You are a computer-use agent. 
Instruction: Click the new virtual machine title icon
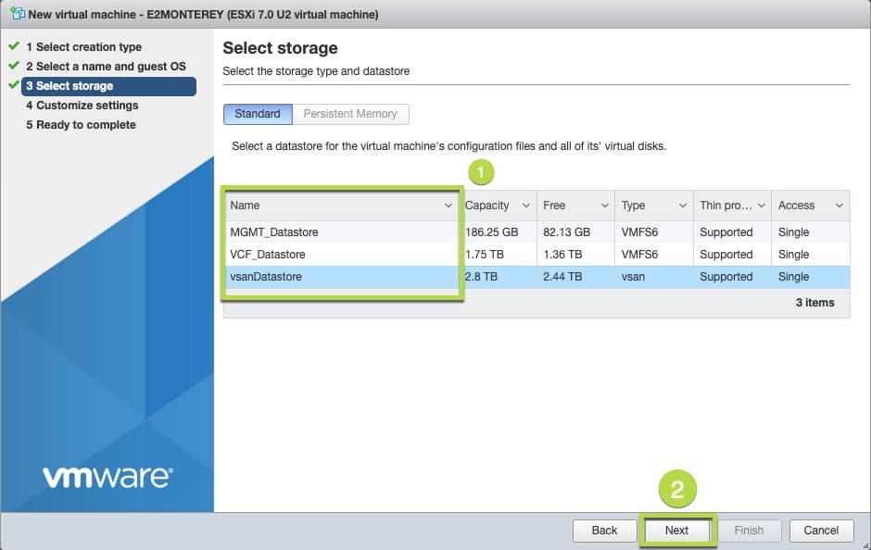click(x=18, y=14)
